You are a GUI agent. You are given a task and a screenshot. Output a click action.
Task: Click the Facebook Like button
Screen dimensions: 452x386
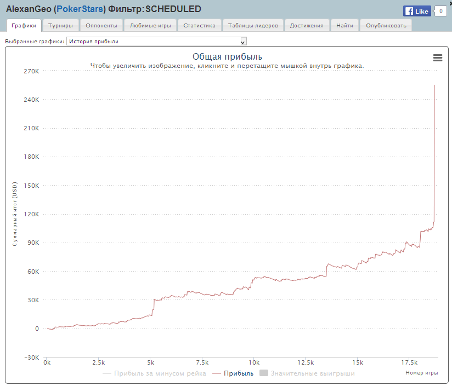coord(417,11)
